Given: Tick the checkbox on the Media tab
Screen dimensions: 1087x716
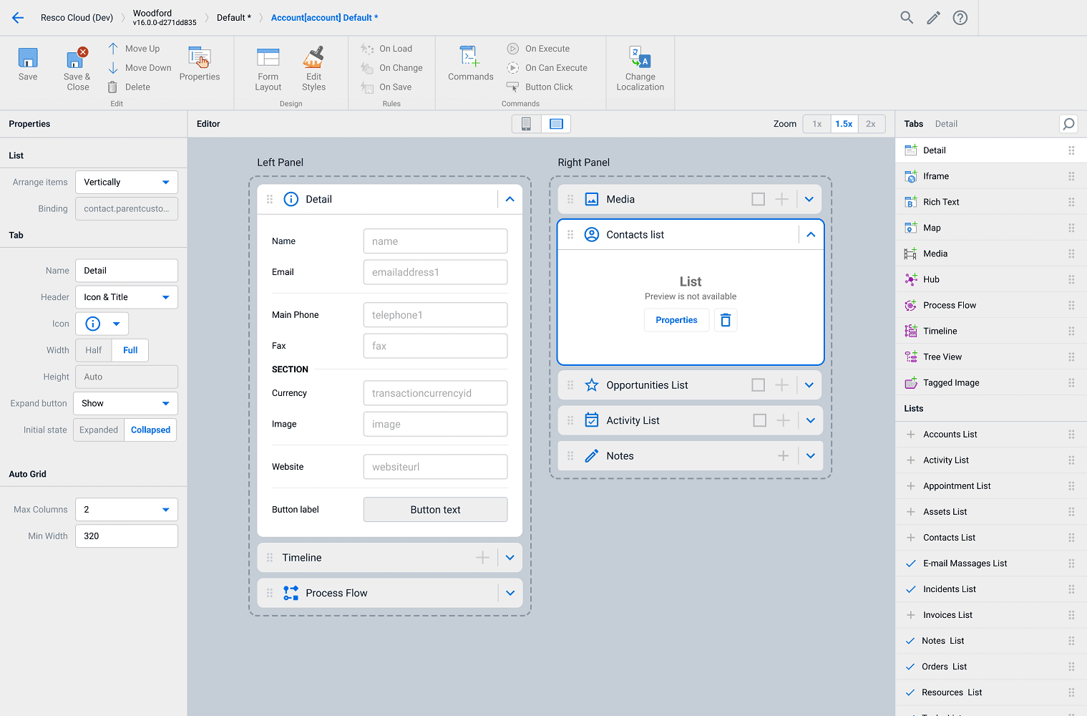Looking at the screenshot, I should pyautogui.click(x=758, y=199).
